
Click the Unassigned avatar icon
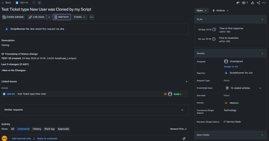[x=226, y=61]
